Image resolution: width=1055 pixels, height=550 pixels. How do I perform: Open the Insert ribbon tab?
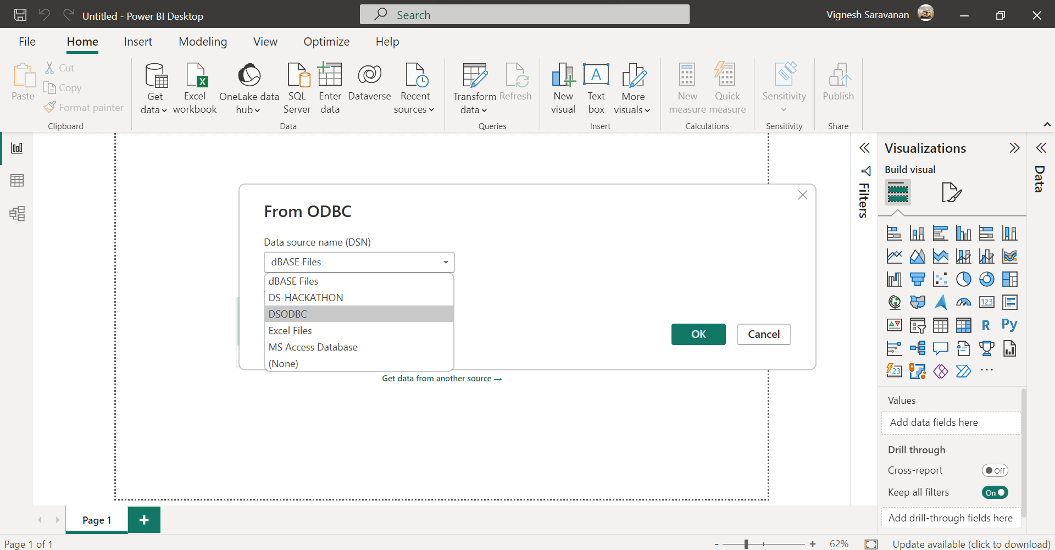[x=138, y=41]
